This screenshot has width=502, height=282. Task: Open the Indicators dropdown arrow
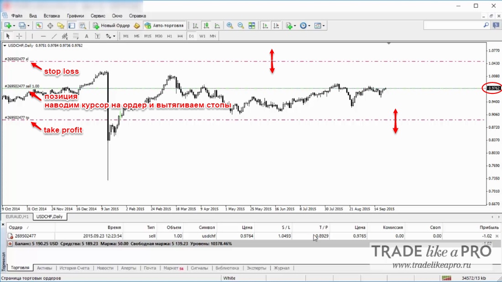coord(295,26)
